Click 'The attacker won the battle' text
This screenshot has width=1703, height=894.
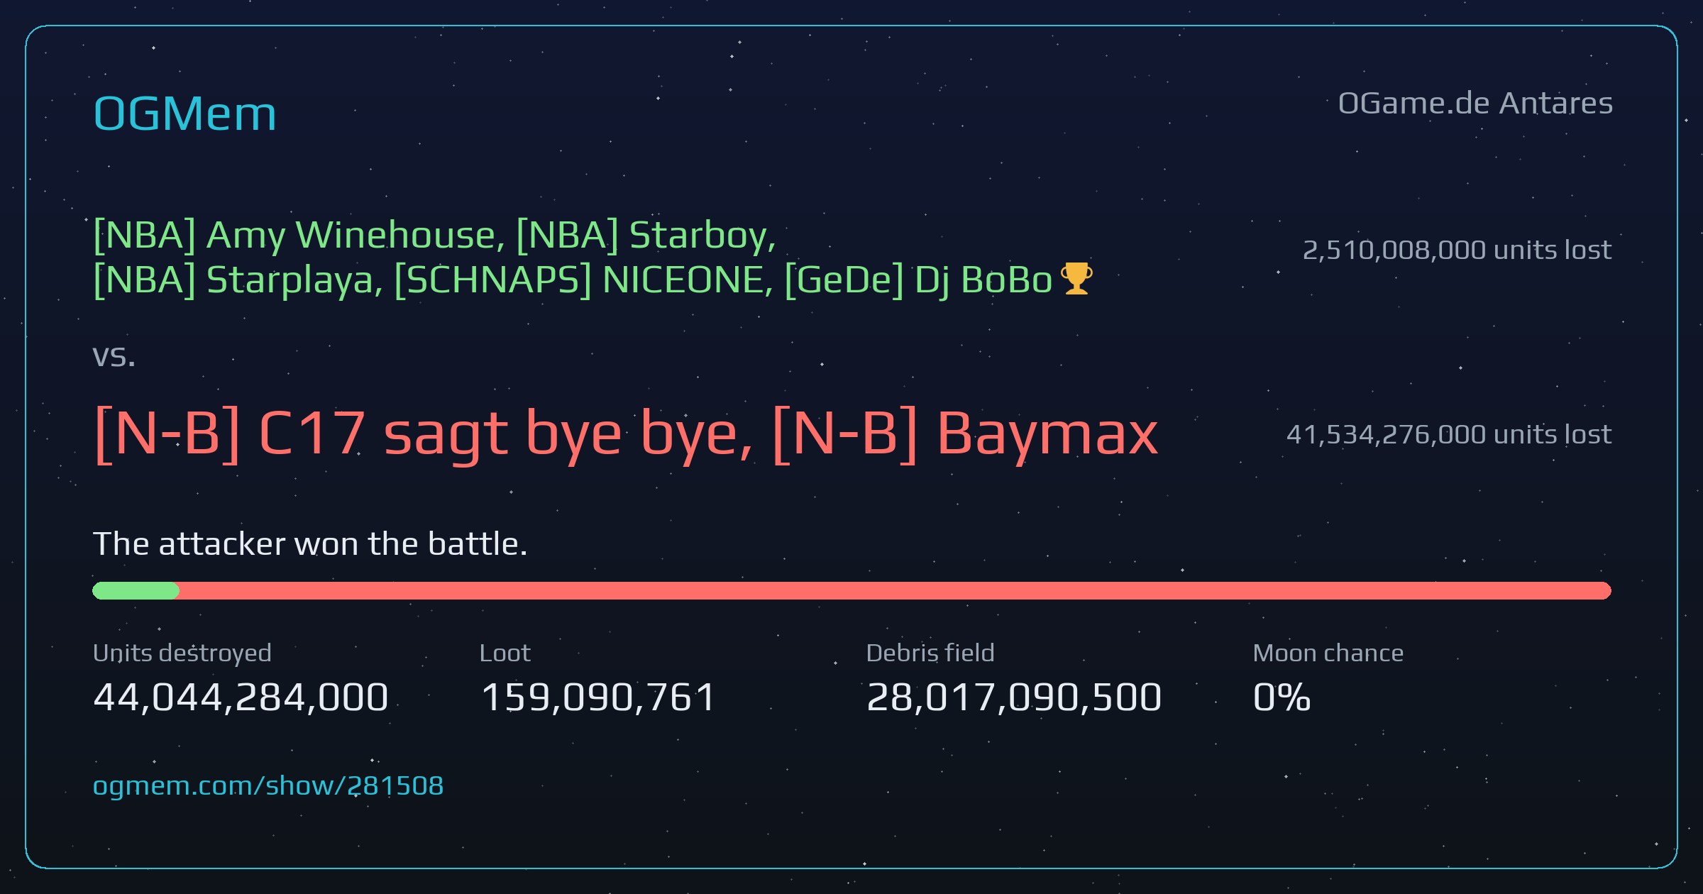pyautogui.click(x=310, y=544)
